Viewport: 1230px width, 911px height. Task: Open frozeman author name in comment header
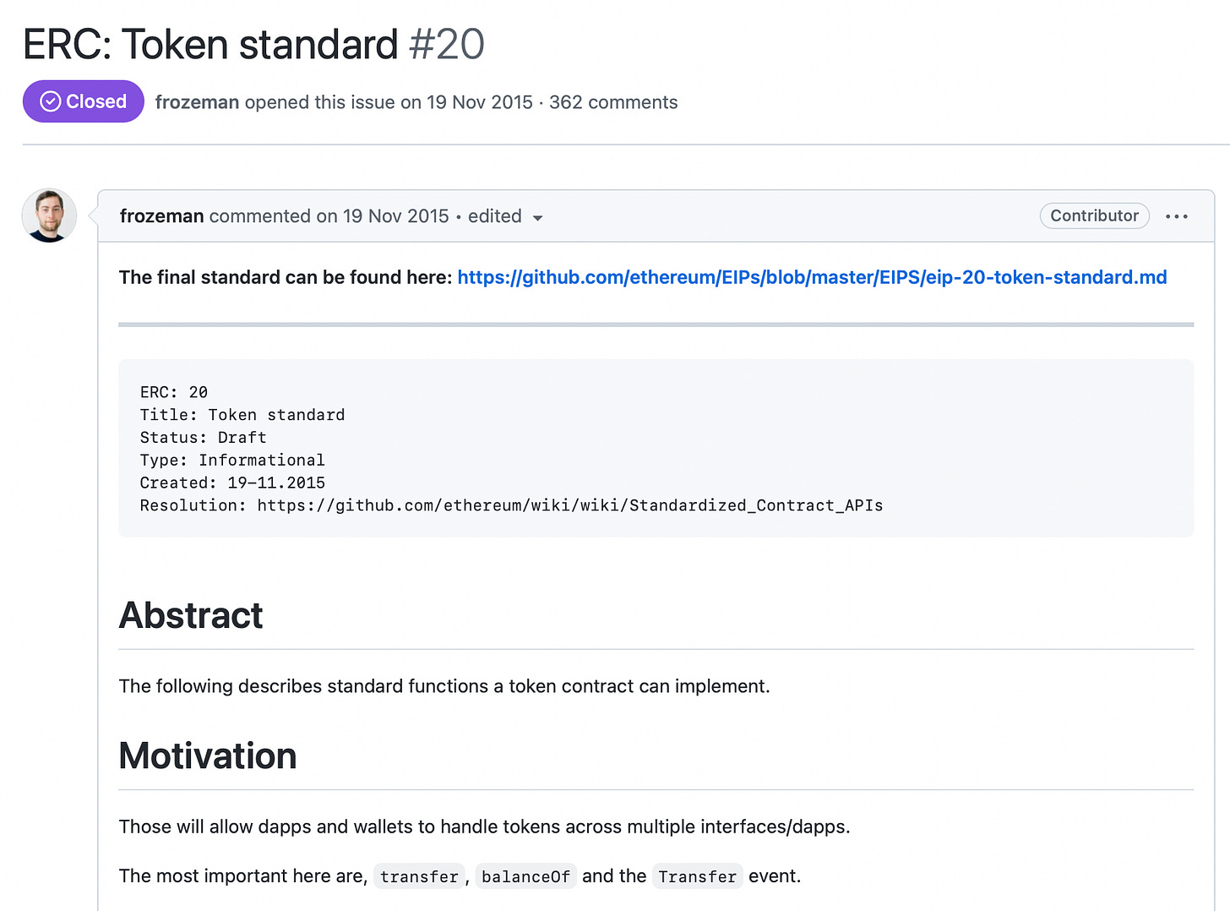tap(161, 216)
